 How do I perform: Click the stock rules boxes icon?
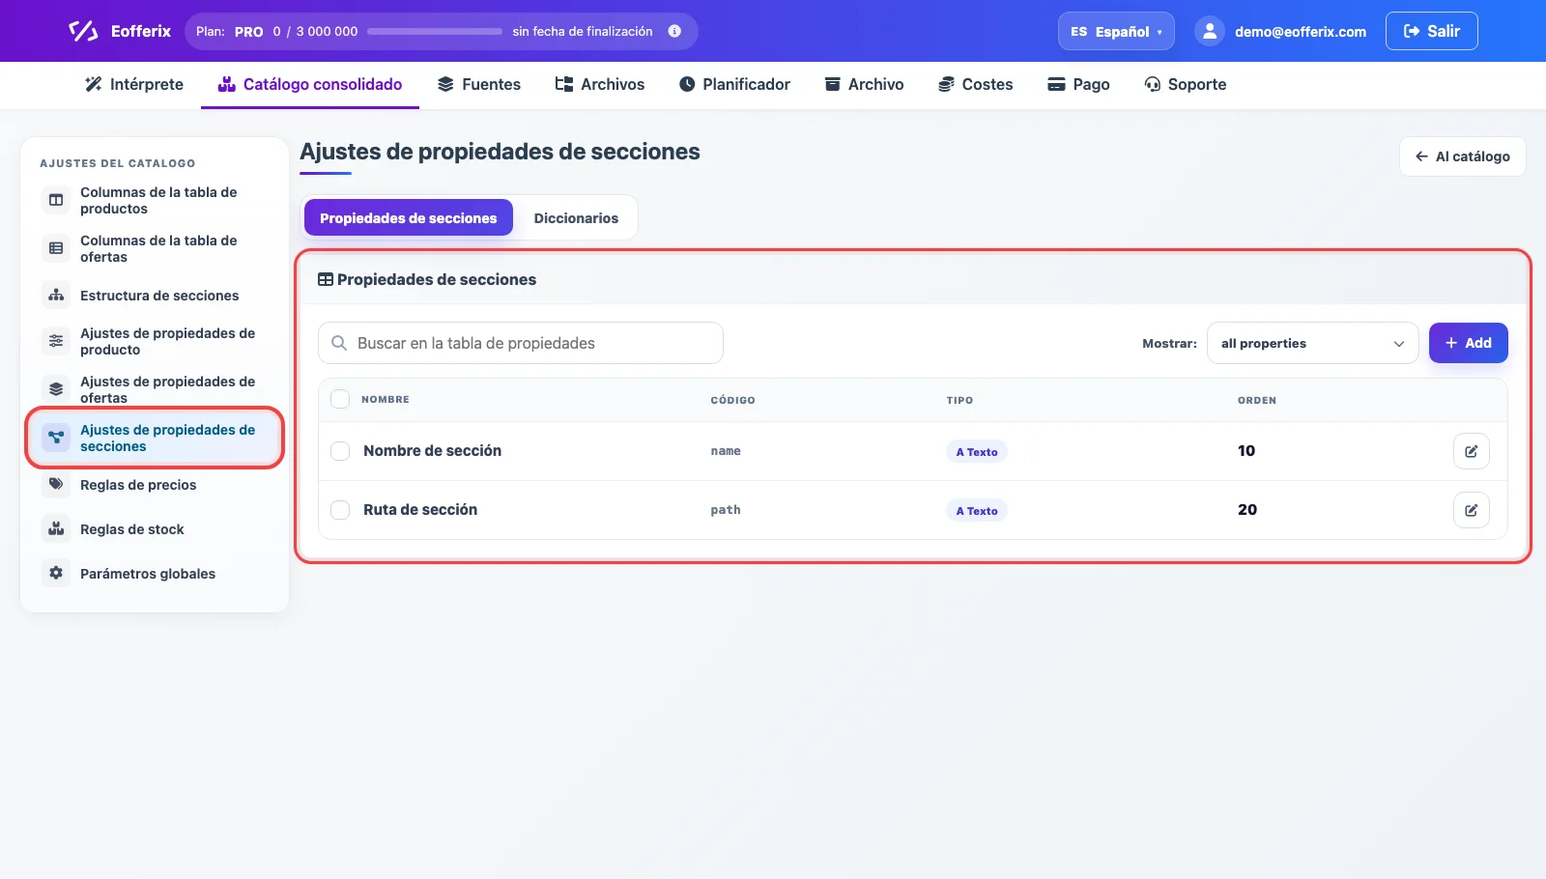[x=56, y=528]
